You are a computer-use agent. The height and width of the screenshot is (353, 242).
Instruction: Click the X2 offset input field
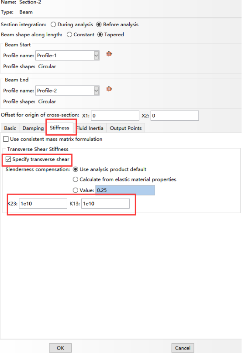tap(175, 116)
